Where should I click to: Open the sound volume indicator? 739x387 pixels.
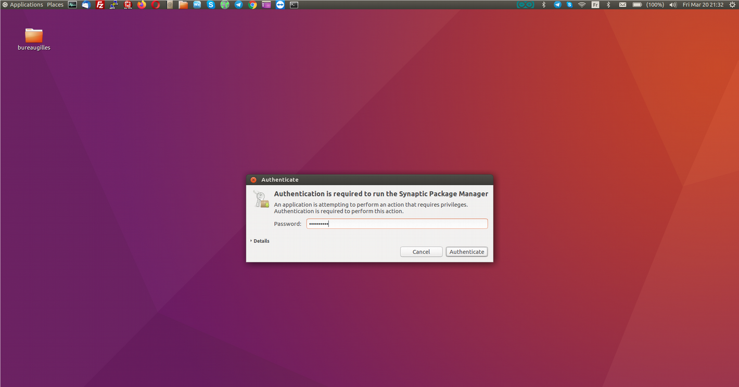[672, 5]
